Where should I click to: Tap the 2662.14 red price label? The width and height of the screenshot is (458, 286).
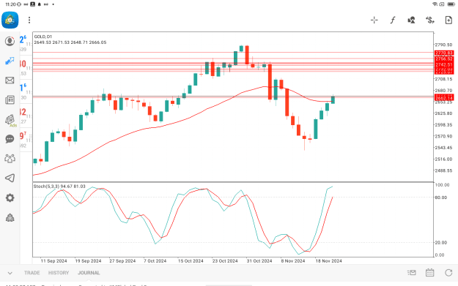click(x=443, y=98)
